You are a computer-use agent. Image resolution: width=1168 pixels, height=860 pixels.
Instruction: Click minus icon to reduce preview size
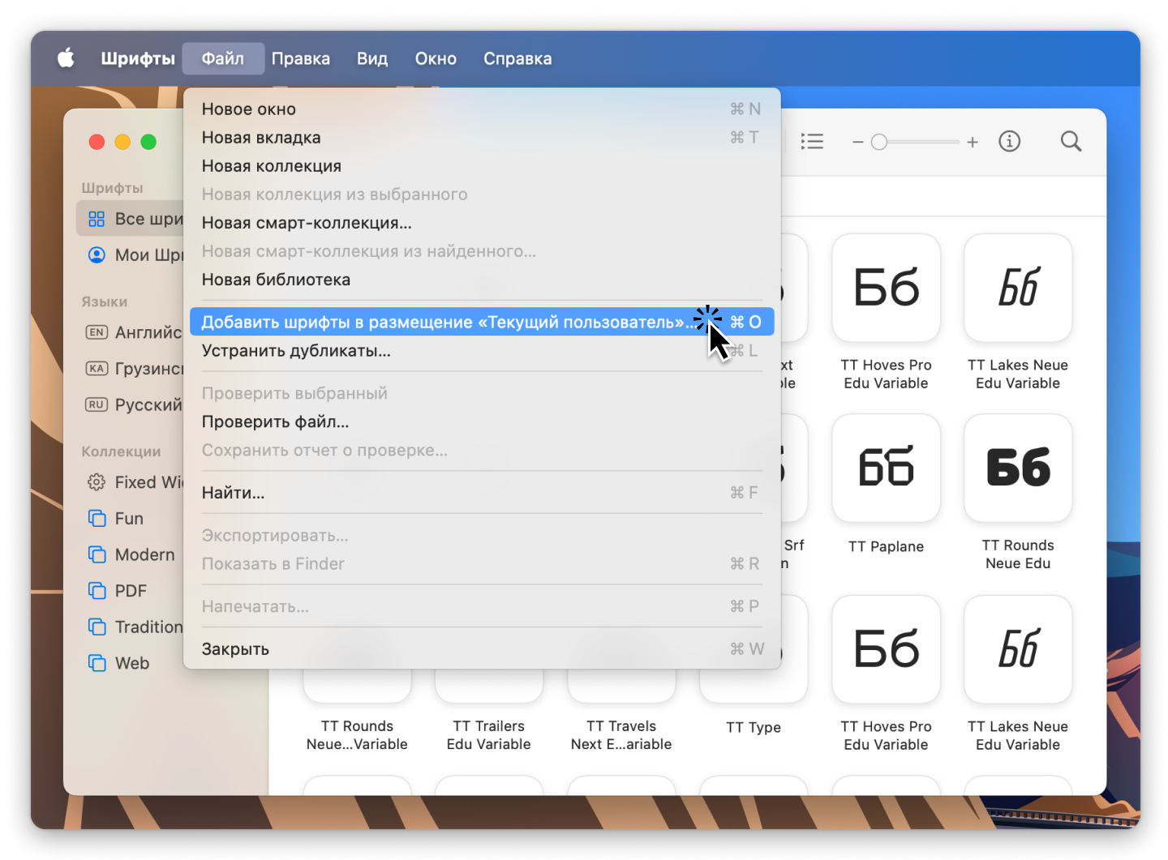[857, 142]
